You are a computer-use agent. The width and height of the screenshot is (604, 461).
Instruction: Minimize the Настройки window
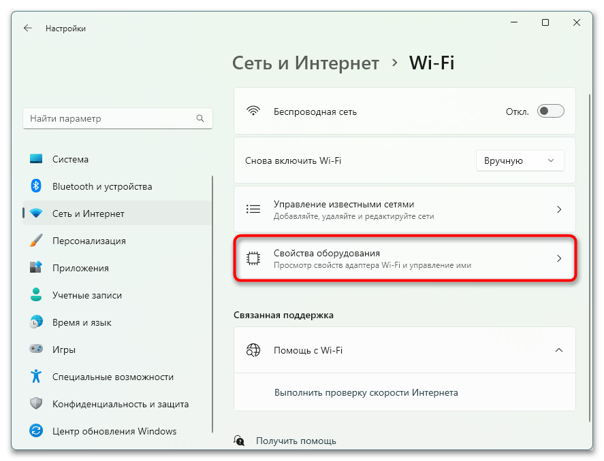point(514,22)
